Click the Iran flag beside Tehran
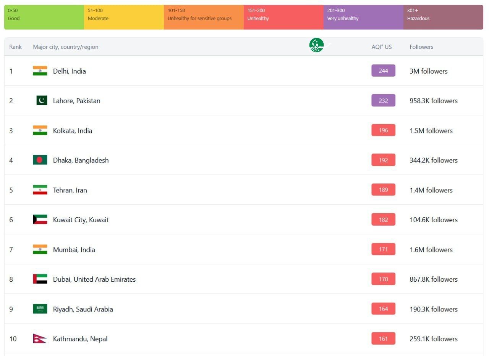 coord(40,190)
